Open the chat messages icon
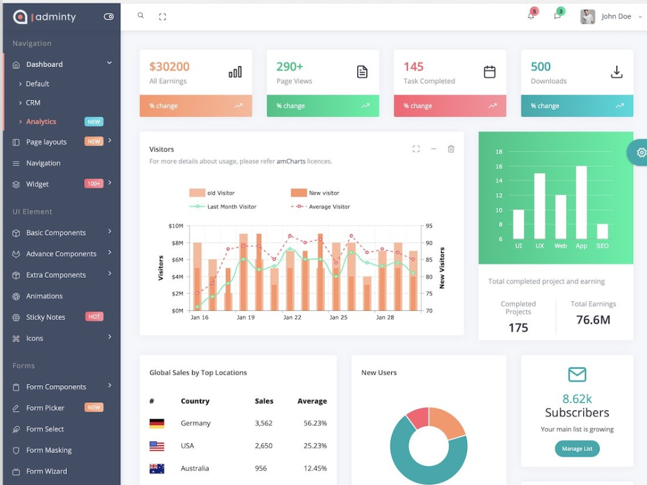Screen dimensions: 647x485 point(557,16)
